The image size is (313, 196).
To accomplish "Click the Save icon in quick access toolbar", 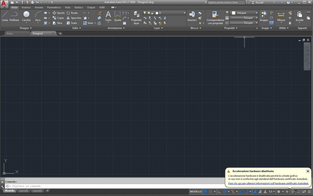I will click(x=23, y=3).
